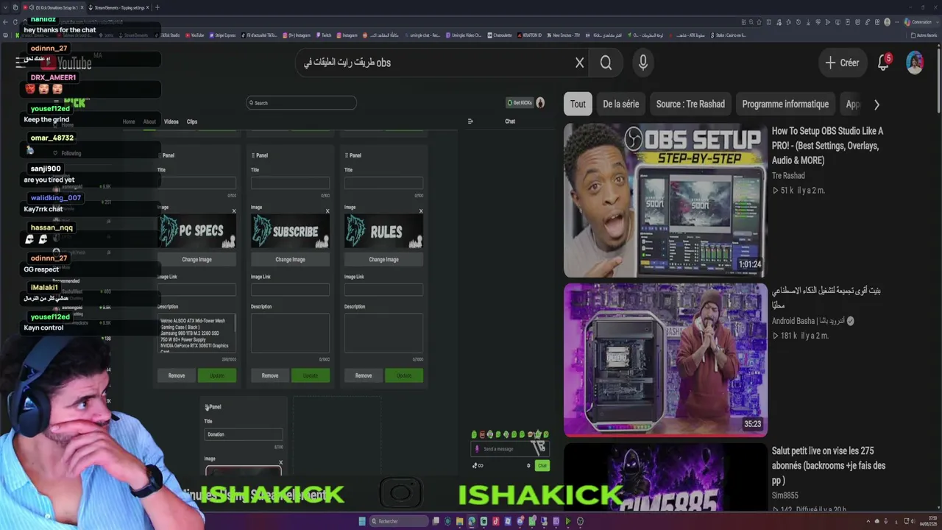
Task: Click the PC SPECS panel Title field
Action: [x=196, y=183]
